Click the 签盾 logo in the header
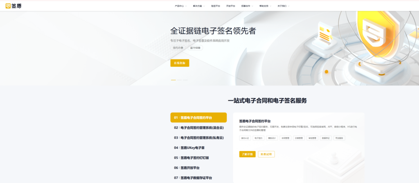 14,6
